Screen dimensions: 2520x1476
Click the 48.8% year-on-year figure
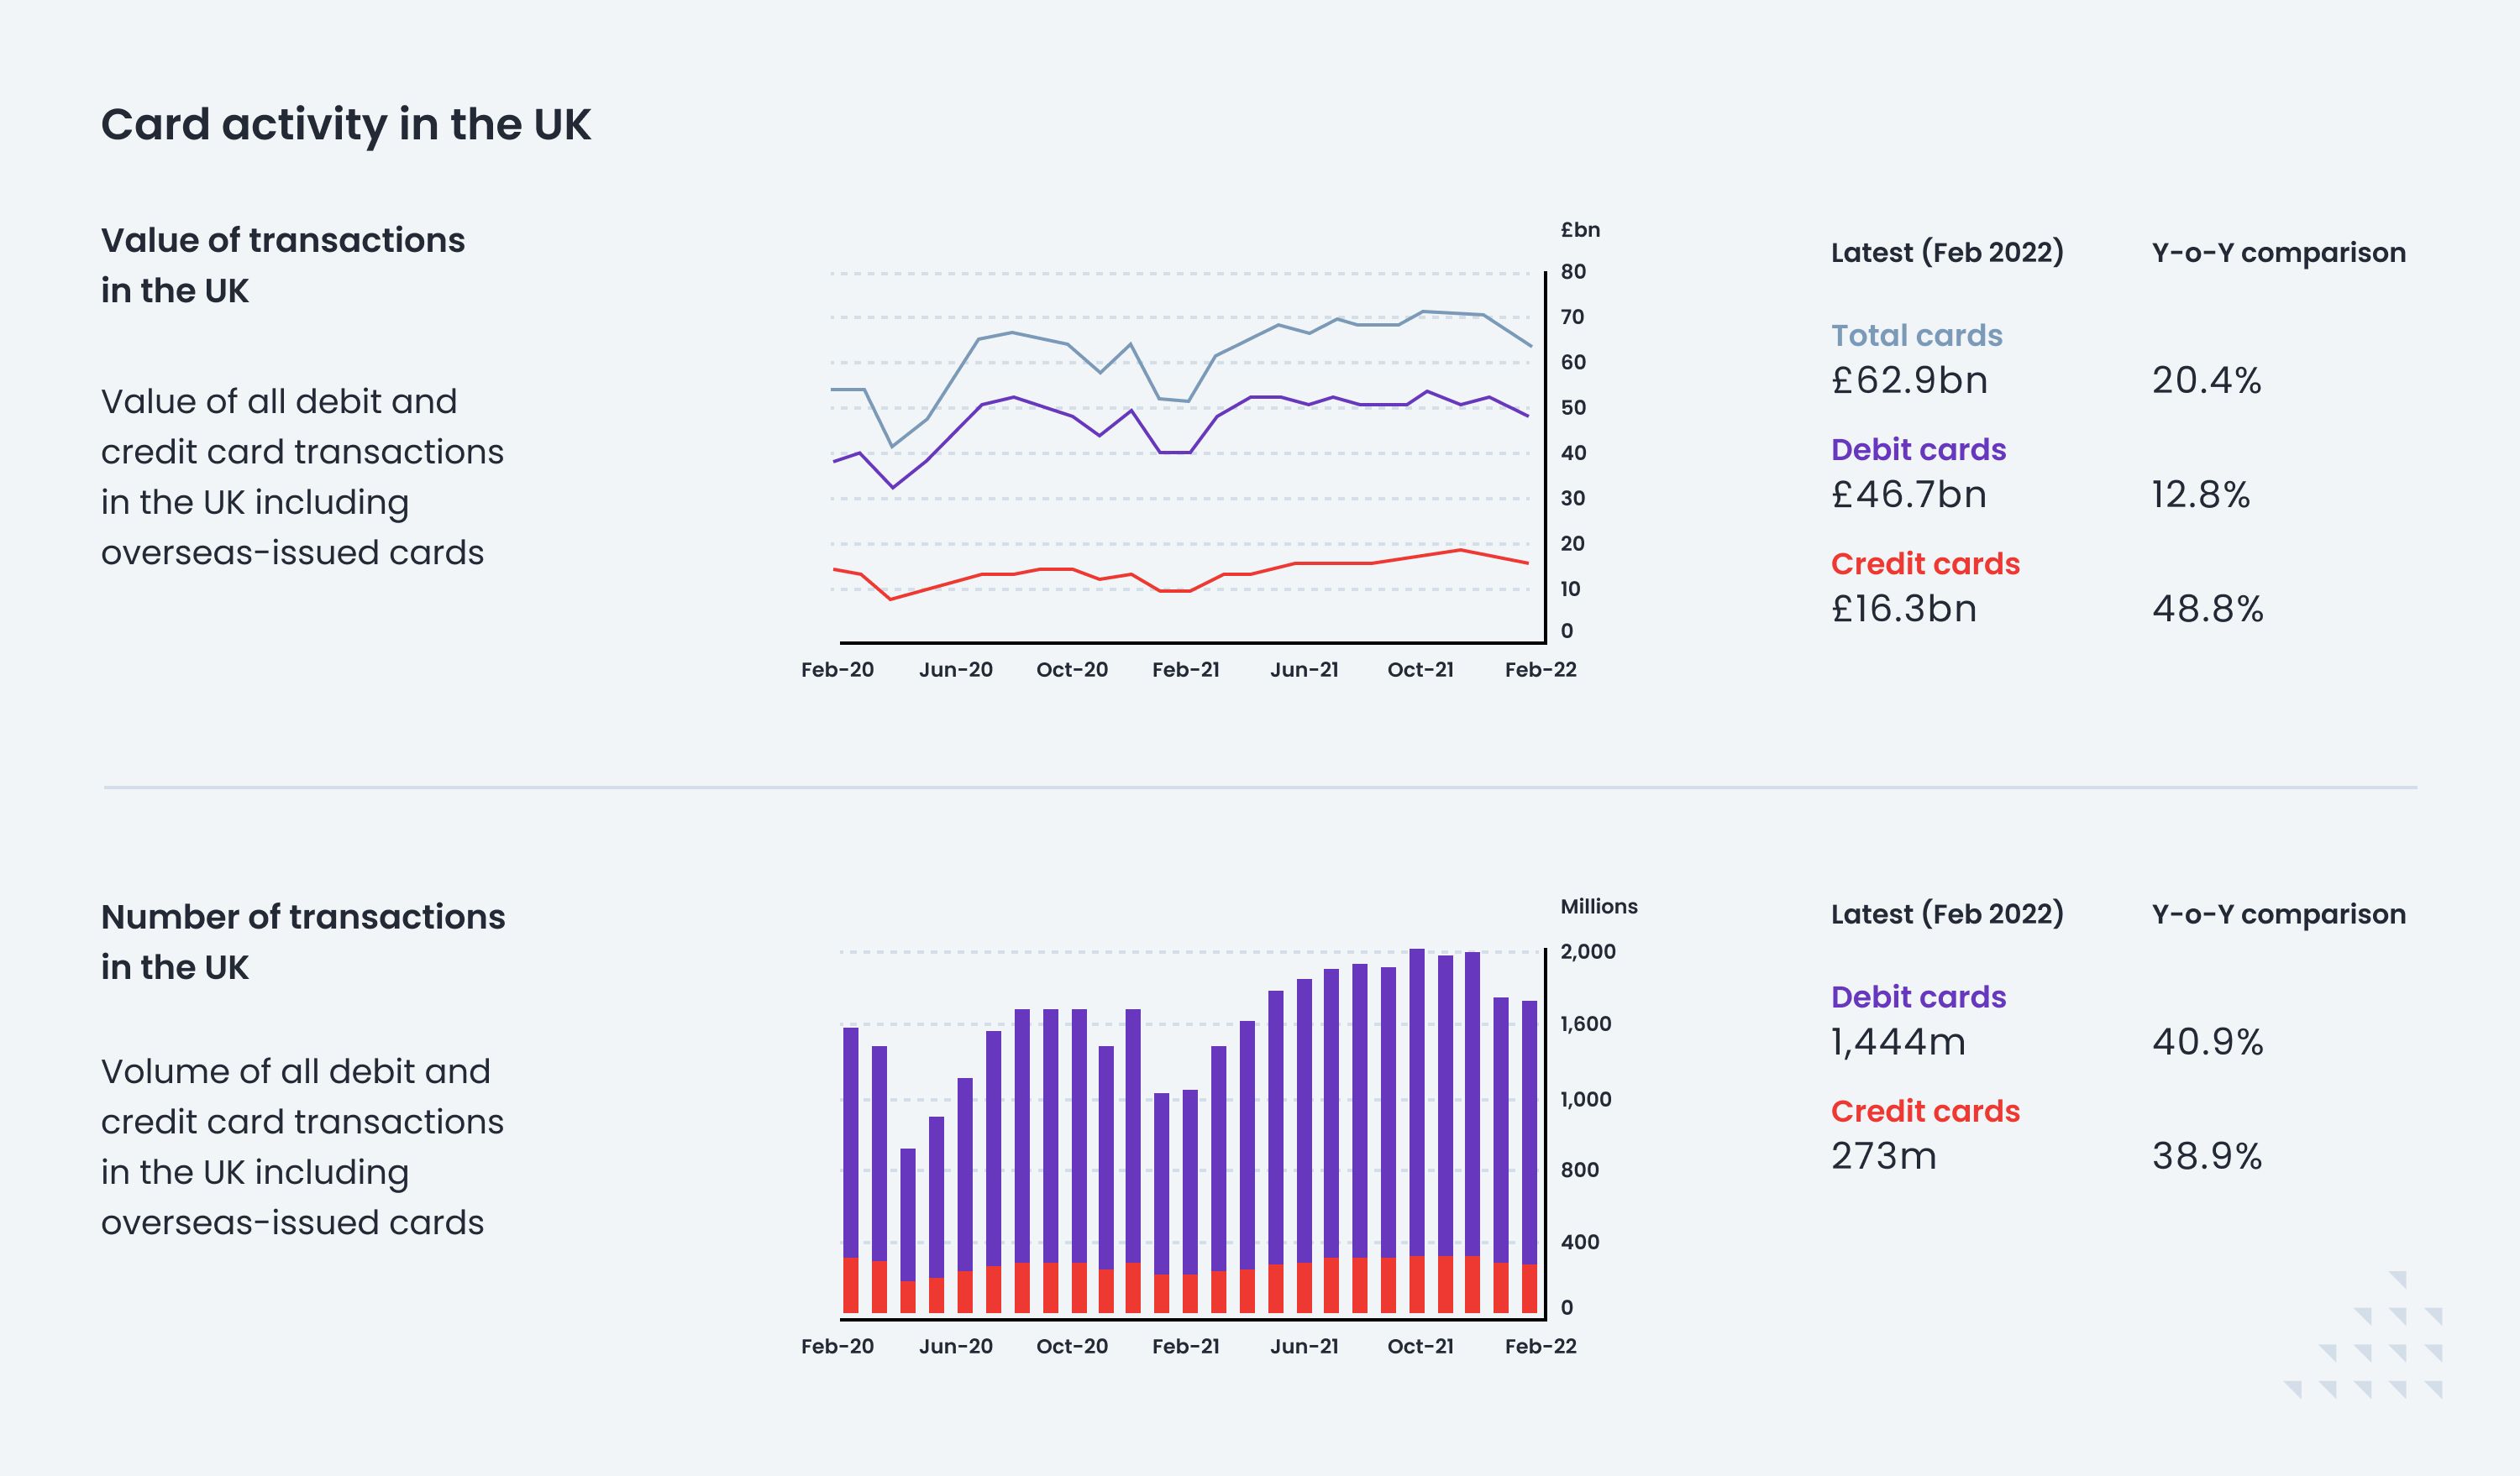(x=2207, y=609)
